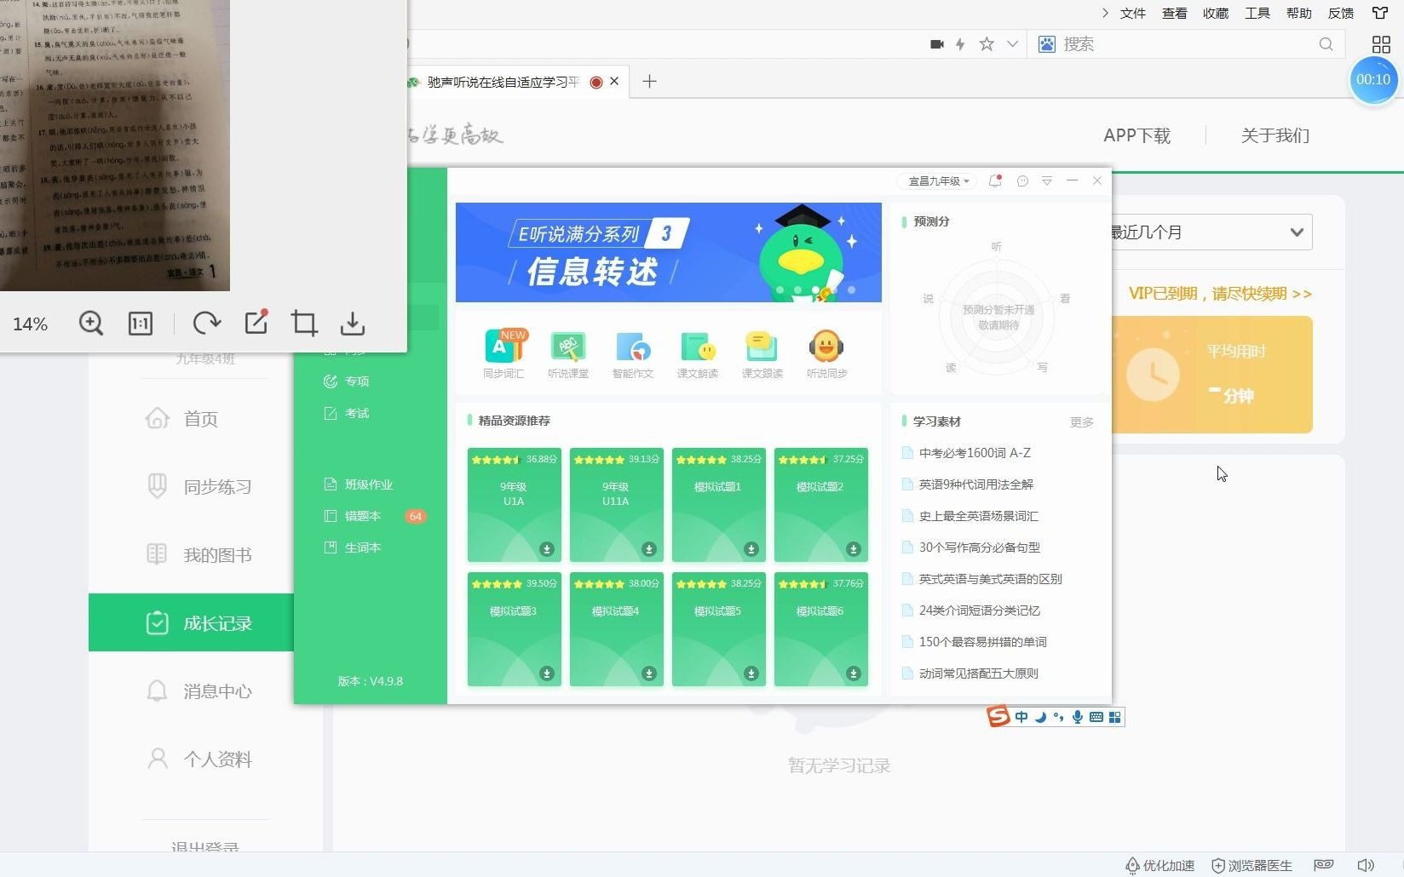Select 成长记录 in website sidebar
The height and width of the screenshot is (877, 1404).
coord(191,622)
